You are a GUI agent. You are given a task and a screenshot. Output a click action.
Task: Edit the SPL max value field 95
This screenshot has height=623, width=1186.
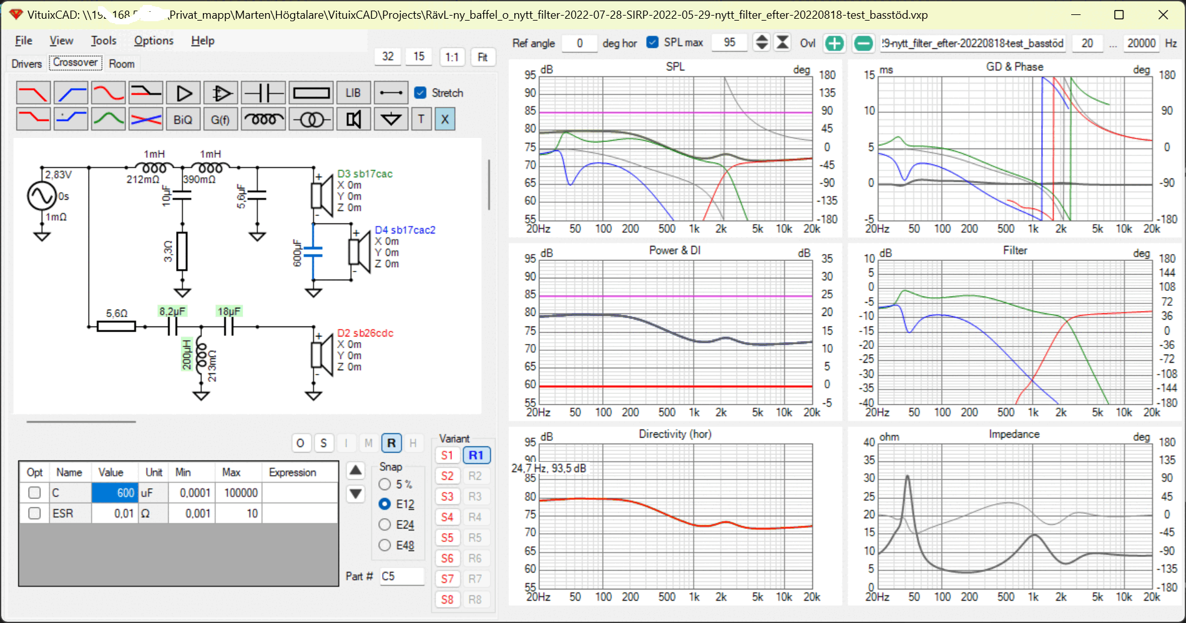729,42
